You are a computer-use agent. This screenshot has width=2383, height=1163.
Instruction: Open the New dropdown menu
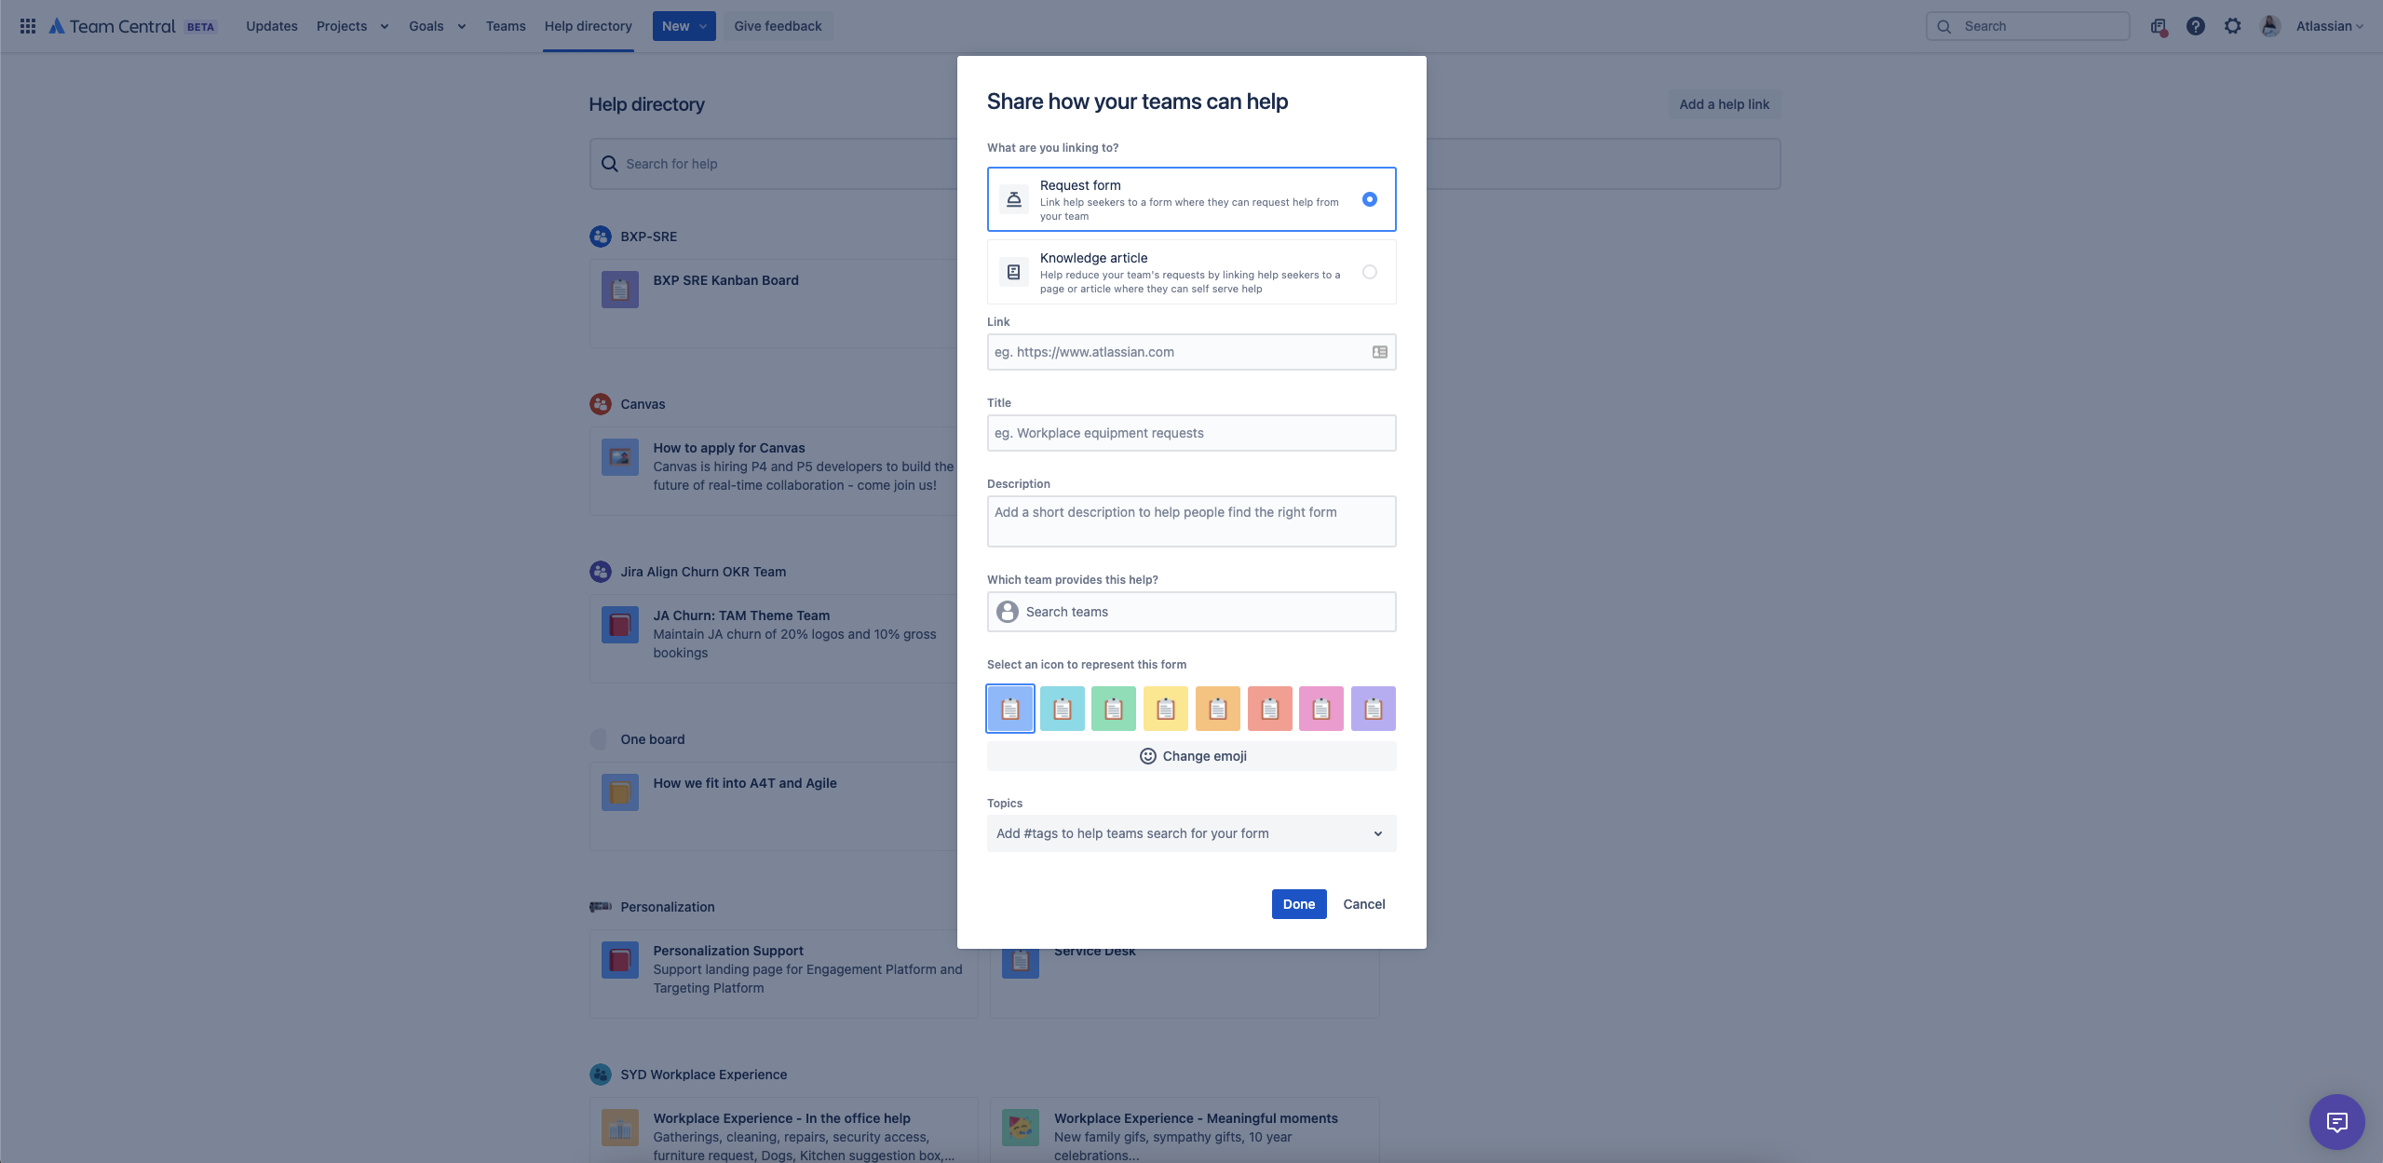683,25
